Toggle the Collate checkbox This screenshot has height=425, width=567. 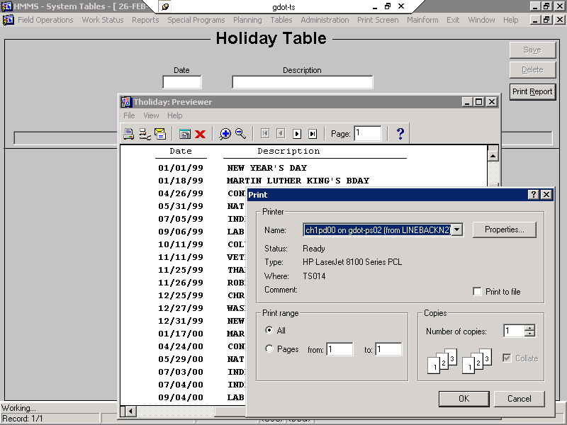click(x=507, y=358)
